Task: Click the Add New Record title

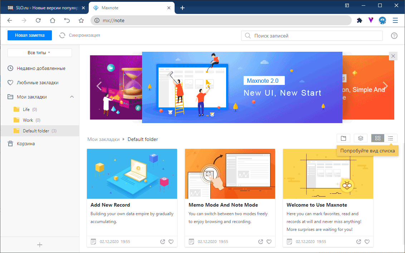Action: [110, 205]
